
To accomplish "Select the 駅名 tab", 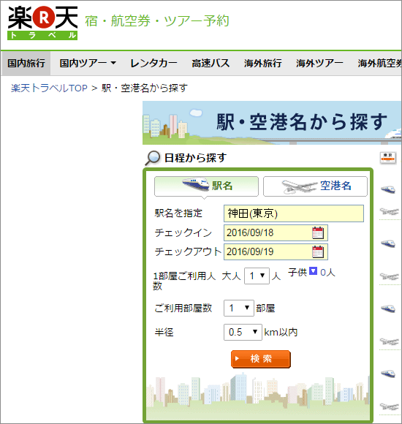I will tap(206, 186).
